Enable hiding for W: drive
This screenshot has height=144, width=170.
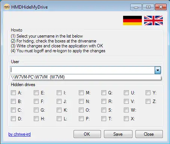click(x=126, y=110)
